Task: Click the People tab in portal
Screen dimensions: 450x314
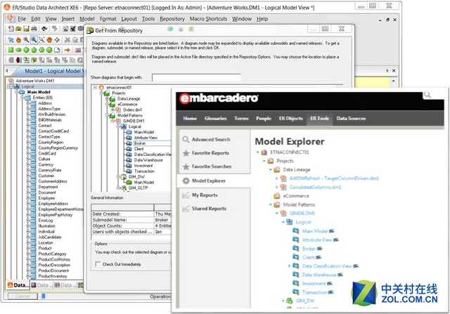Action: coord(264,119)
